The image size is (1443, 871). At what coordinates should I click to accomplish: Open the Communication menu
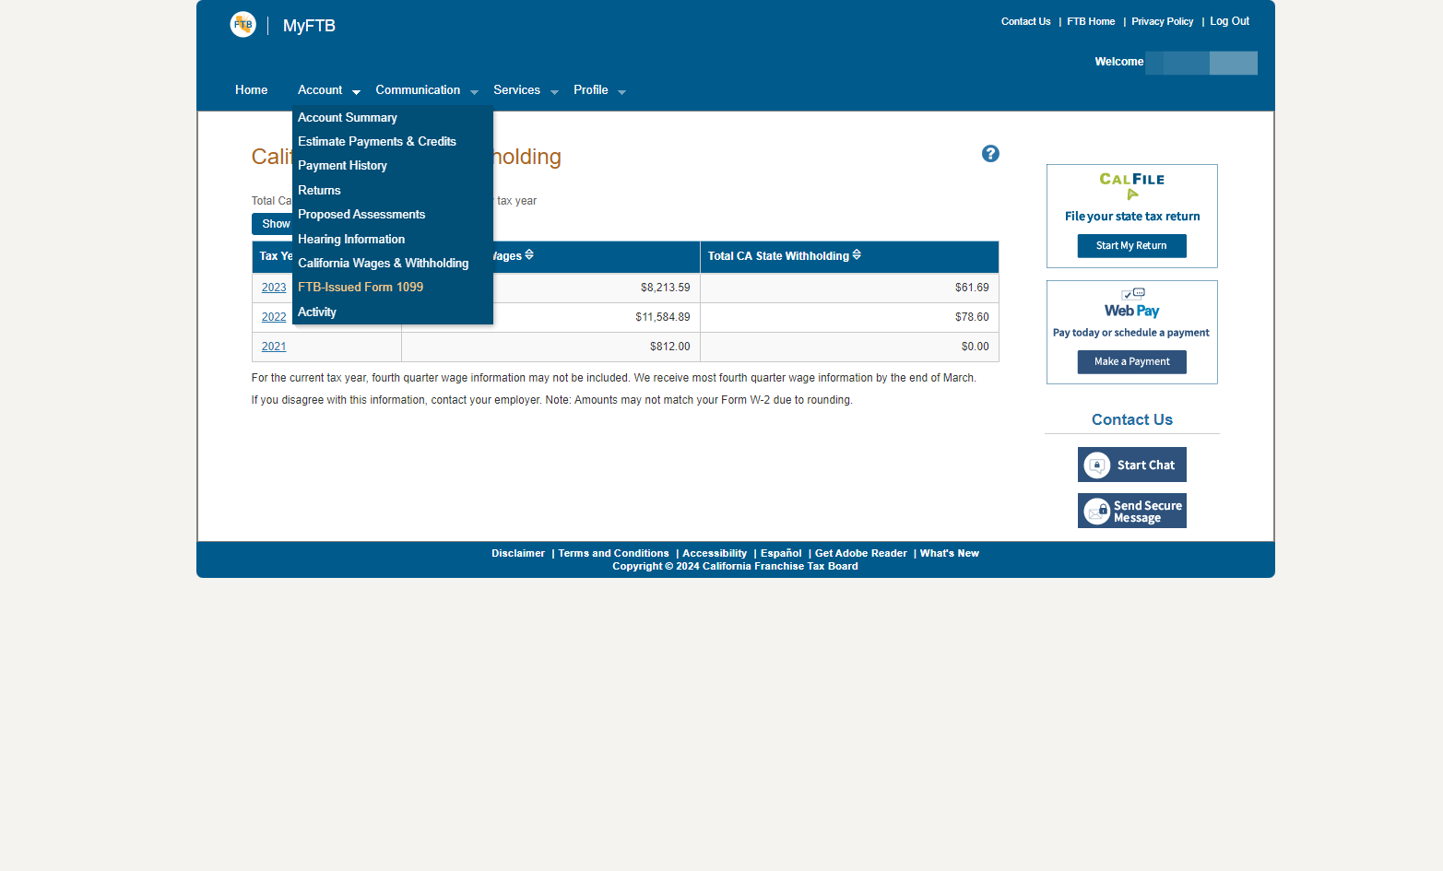point(418,90)
